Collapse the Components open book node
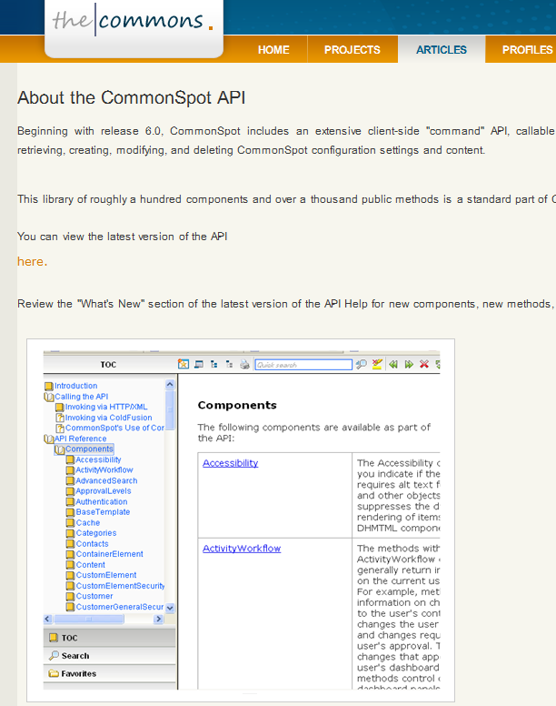The height and width of the screenshot is (706, 556). 60,449
